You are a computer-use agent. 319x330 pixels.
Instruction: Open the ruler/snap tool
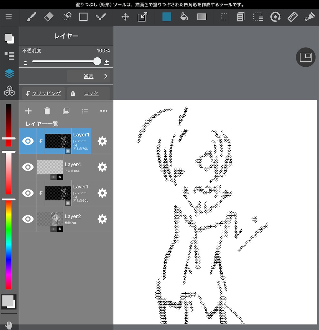tap(293, 17)
